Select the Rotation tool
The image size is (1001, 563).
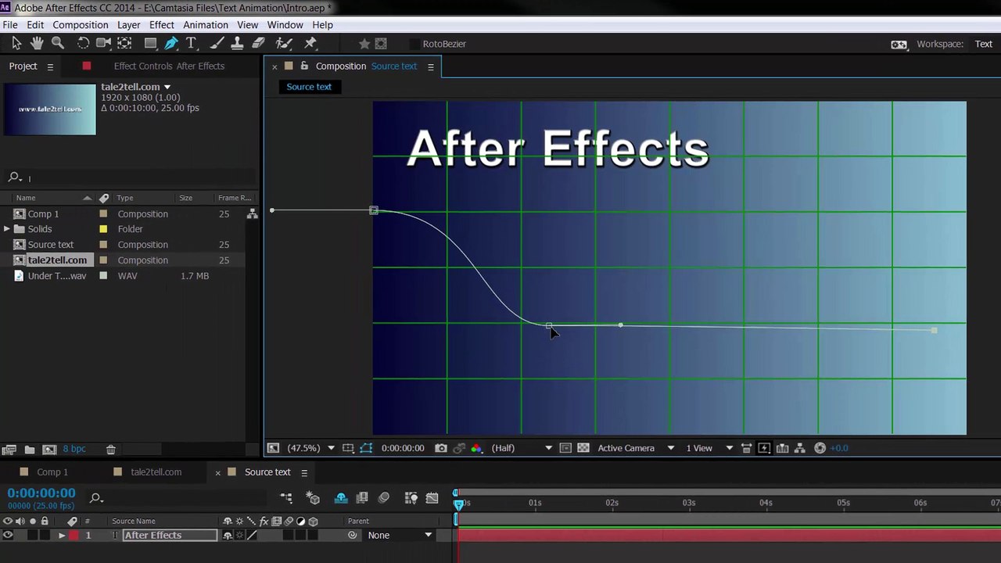pyautogui.click(x=83, y=44)
